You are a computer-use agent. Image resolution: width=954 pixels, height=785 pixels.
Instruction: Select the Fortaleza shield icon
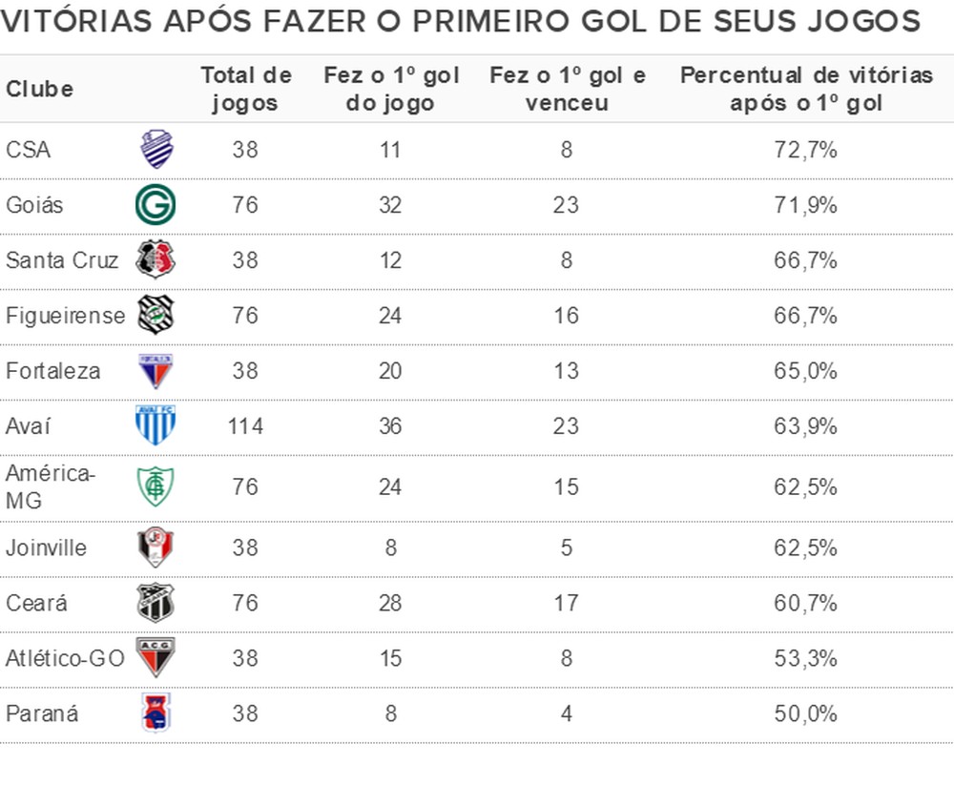pyautogui.click(x=155, y=370)
